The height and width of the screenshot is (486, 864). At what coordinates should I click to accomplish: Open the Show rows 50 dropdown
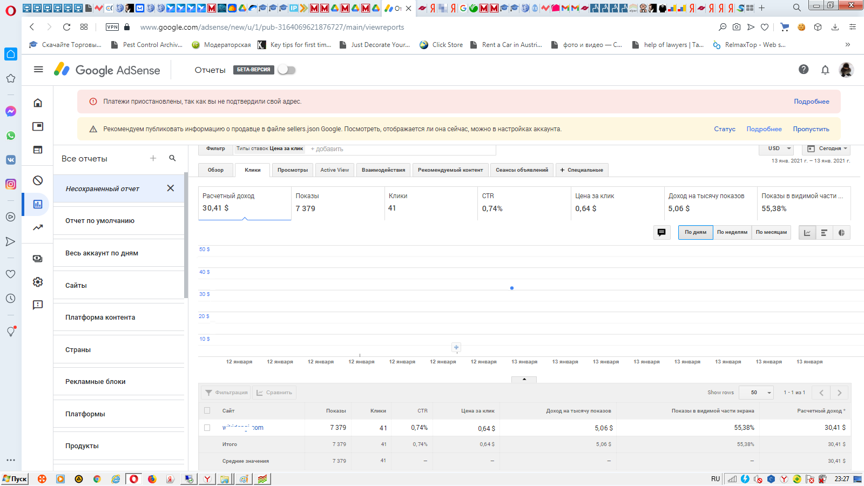point(756,393)
